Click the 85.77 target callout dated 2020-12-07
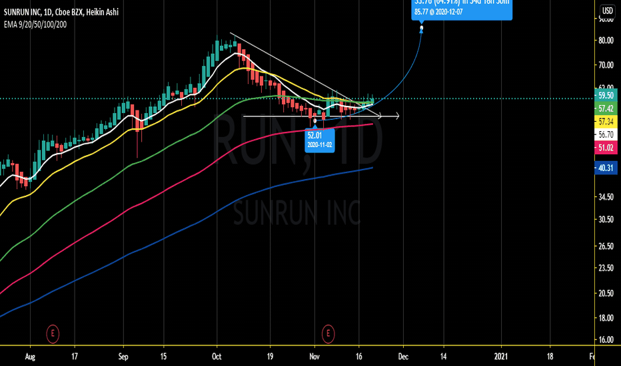 pyautogui.click(x=462, y=9)
